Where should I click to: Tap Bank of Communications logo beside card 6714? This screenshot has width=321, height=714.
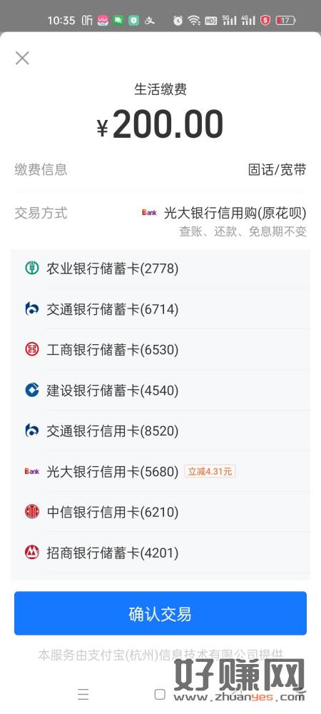coord(31,308)
